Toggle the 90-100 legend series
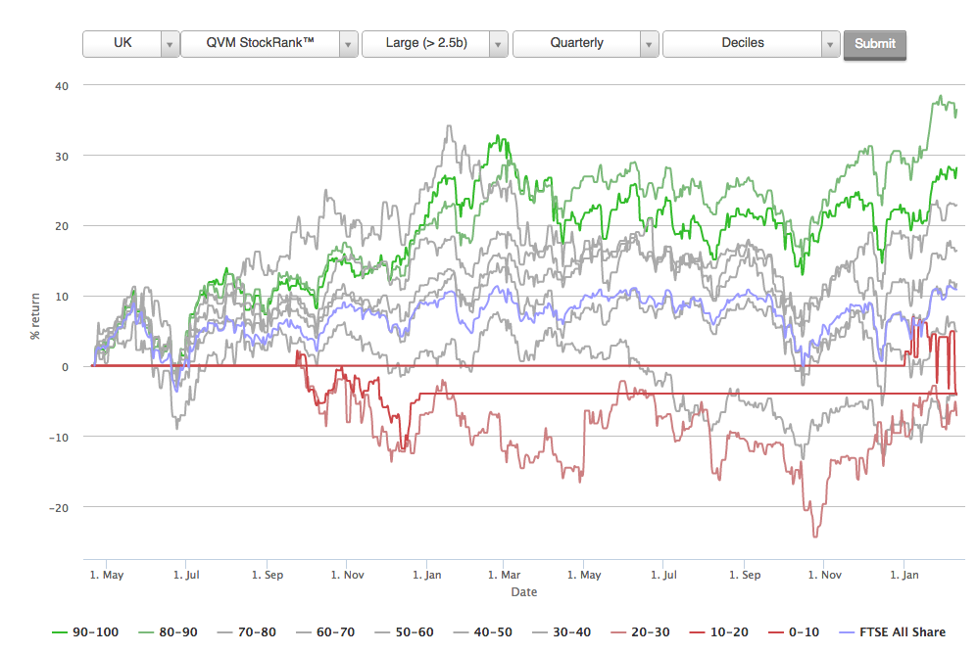Image resolution: width=977 pixels, height=653 pixels. point(85,631)
